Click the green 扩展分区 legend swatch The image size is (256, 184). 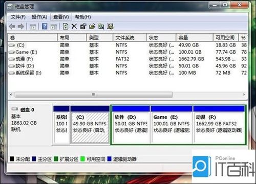[56, 159]
